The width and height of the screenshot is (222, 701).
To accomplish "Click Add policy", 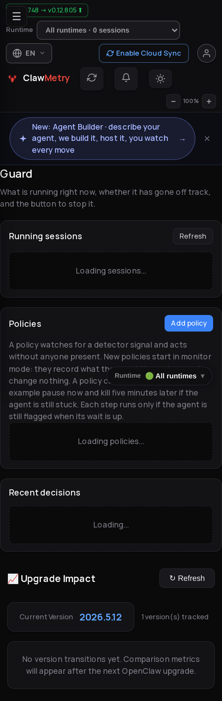I will [189, 323].
